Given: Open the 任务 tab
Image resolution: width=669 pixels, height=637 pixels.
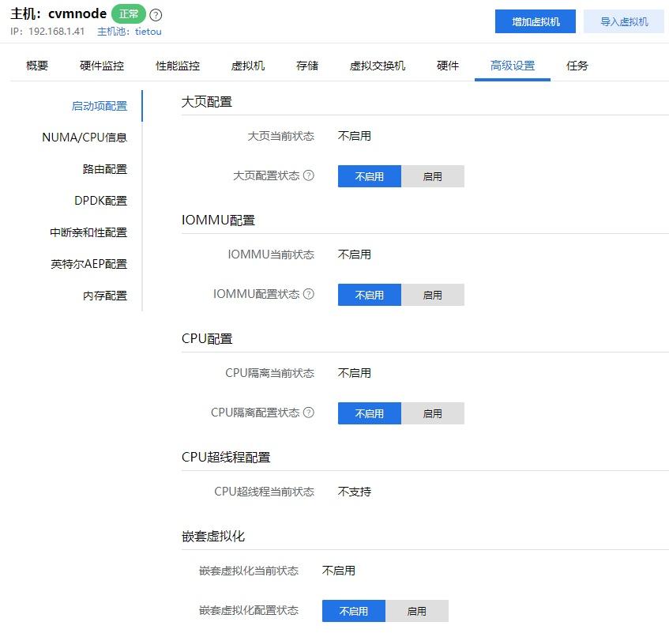Looking at the screenshot, I should 577,66.
